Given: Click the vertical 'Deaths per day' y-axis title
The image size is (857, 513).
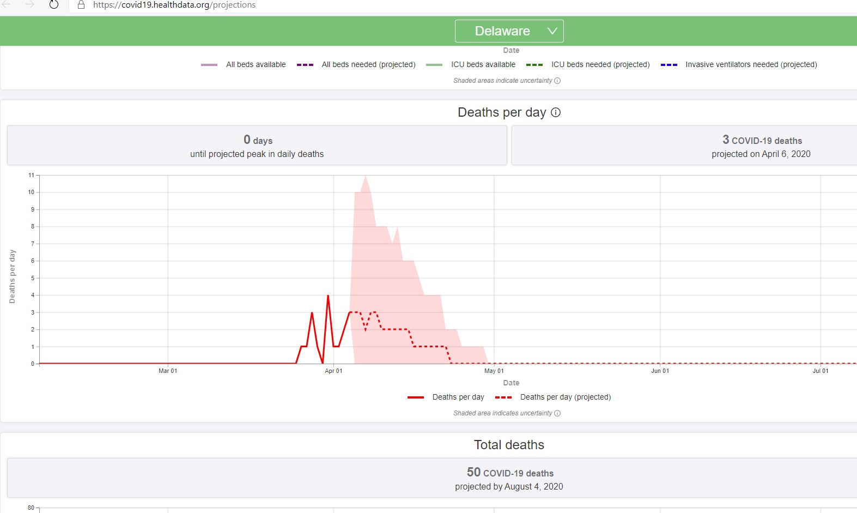Looking at the screenshot, I should pos(12,276).
